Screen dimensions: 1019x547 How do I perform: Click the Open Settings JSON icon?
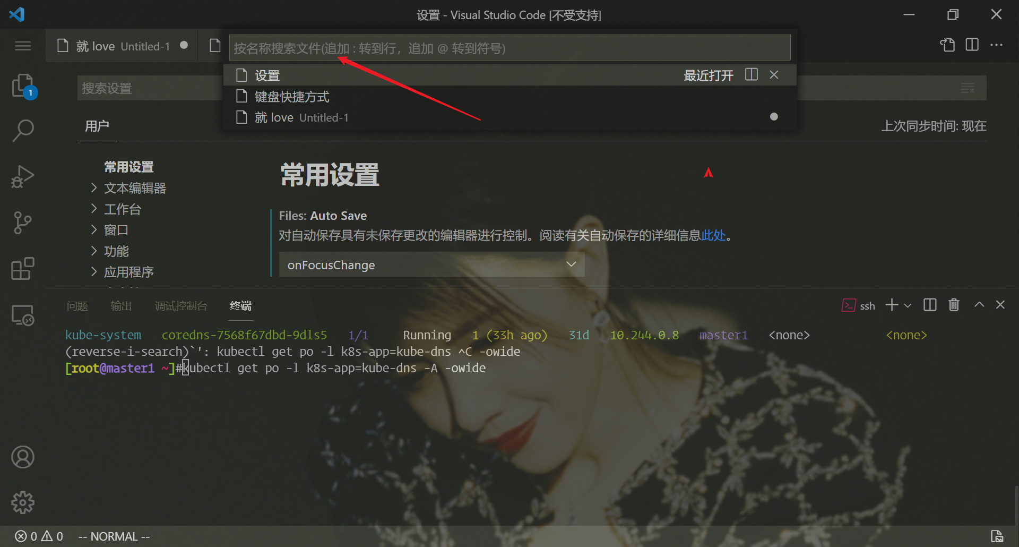tap(947, 45)
